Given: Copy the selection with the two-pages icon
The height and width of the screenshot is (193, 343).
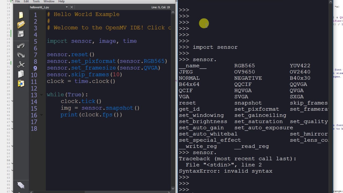Looking at the screenshot, I should tap(21, 74).
